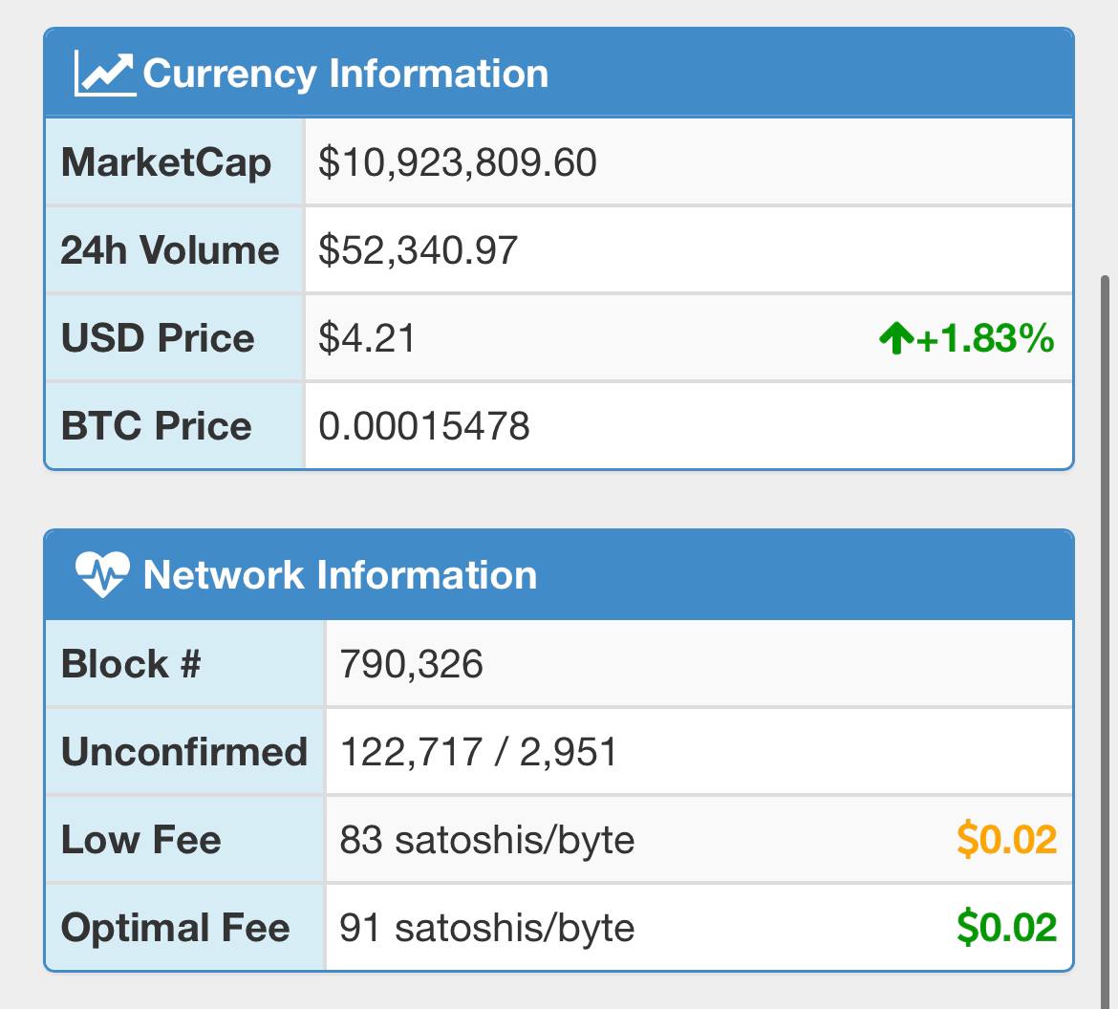Click the +1.83% price change indicator

984,338
